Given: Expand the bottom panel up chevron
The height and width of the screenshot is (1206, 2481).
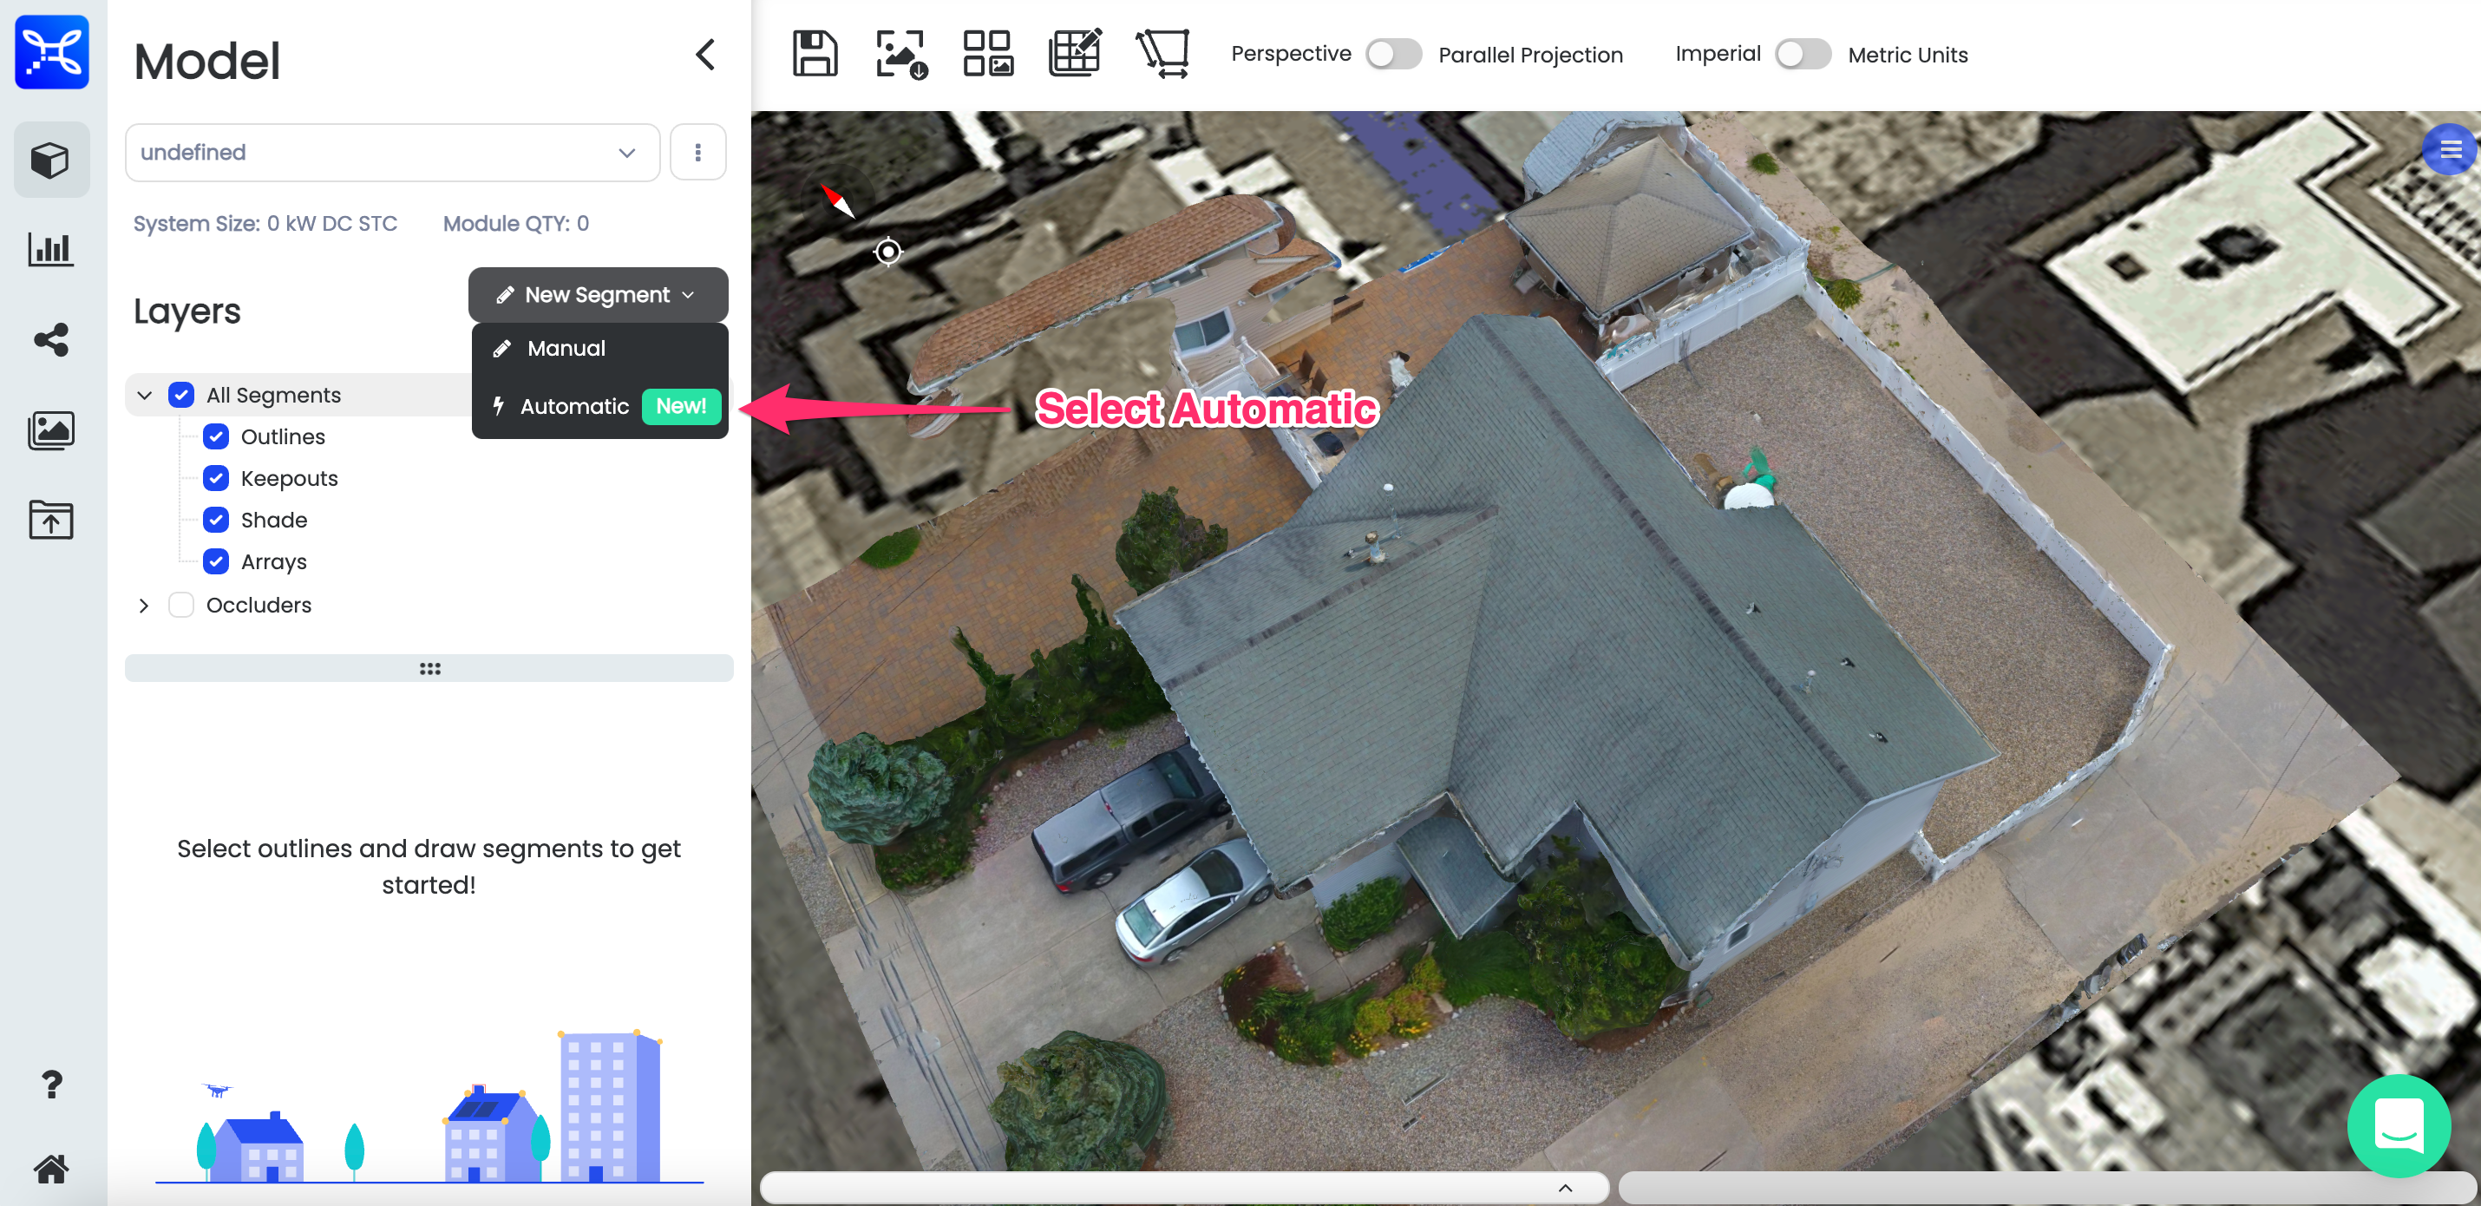Looking at the screenshot, I should pos(1565,1188).
